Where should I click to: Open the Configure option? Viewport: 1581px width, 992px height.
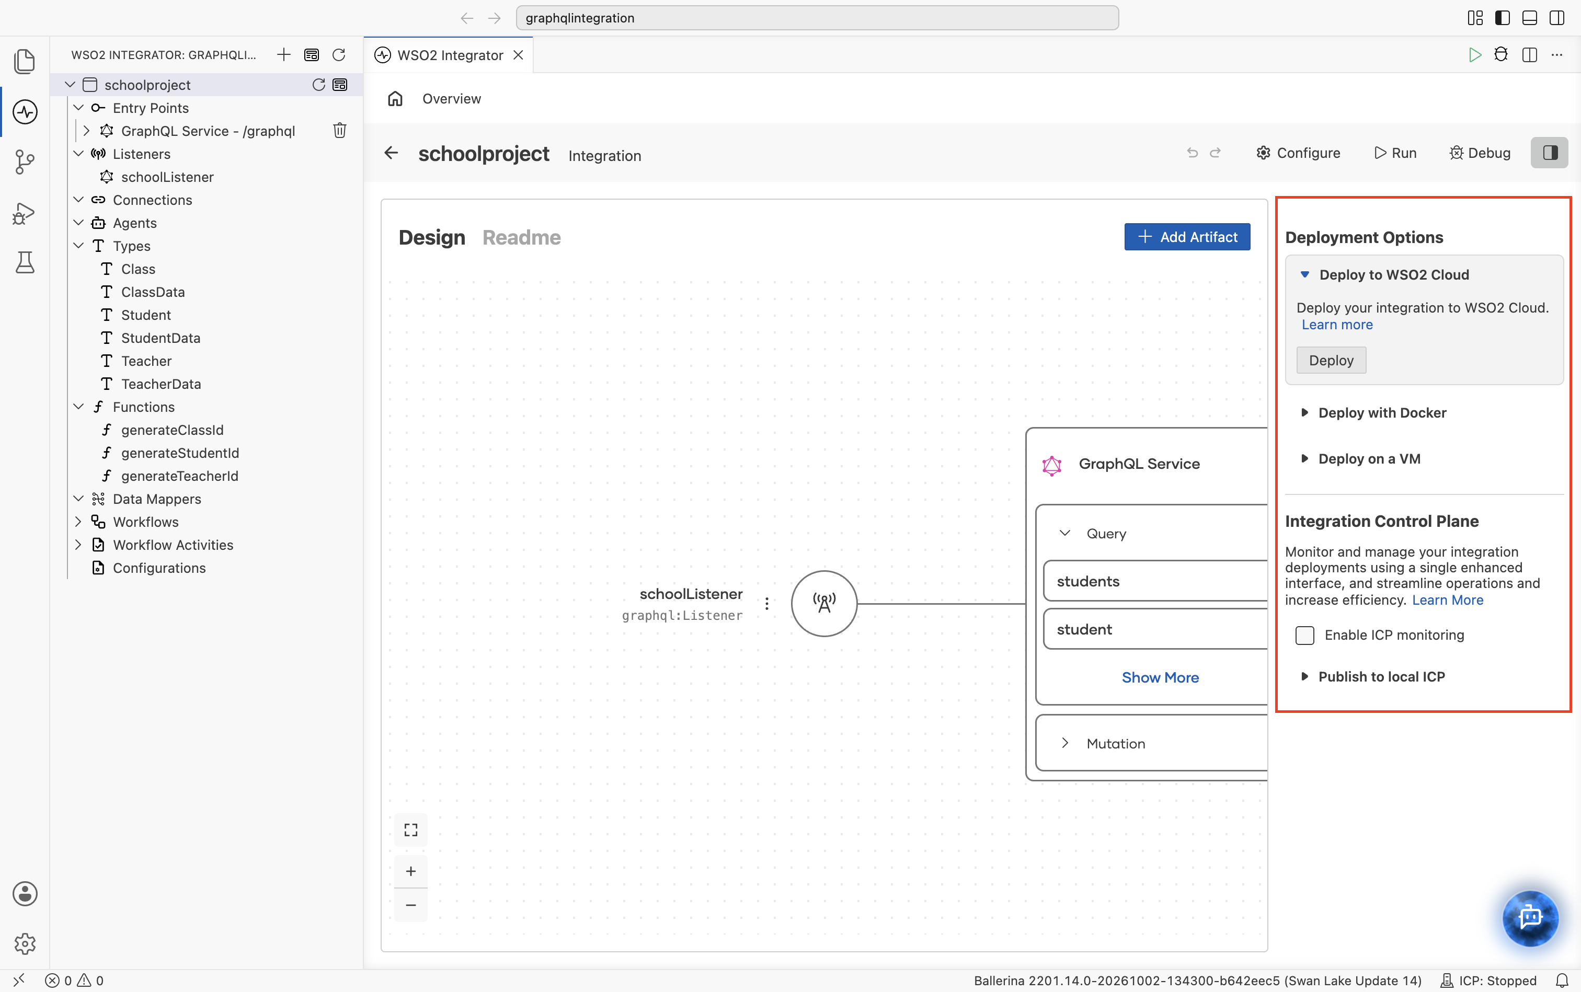pos(1298,153)
